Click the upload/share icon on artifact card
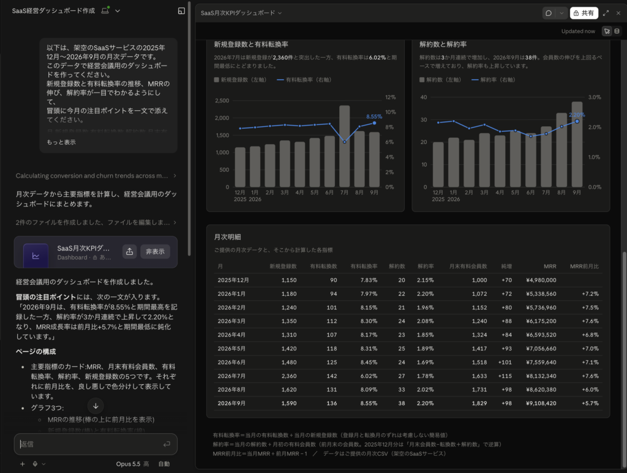 [130, 251]
